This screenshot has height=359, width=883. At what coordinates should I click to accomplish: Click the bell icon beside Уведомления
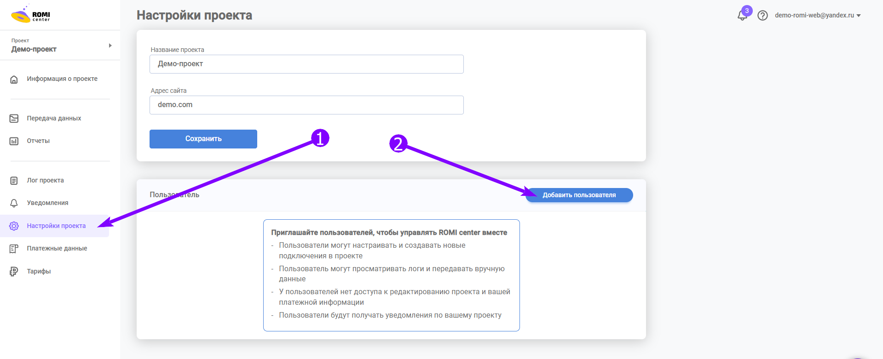14,203
